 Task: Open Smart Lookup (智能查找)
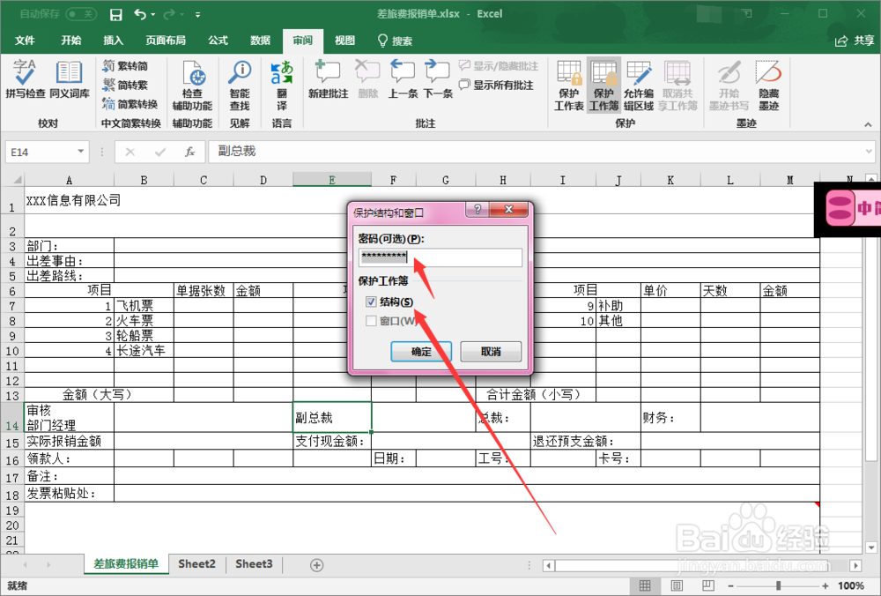point(240,86)
